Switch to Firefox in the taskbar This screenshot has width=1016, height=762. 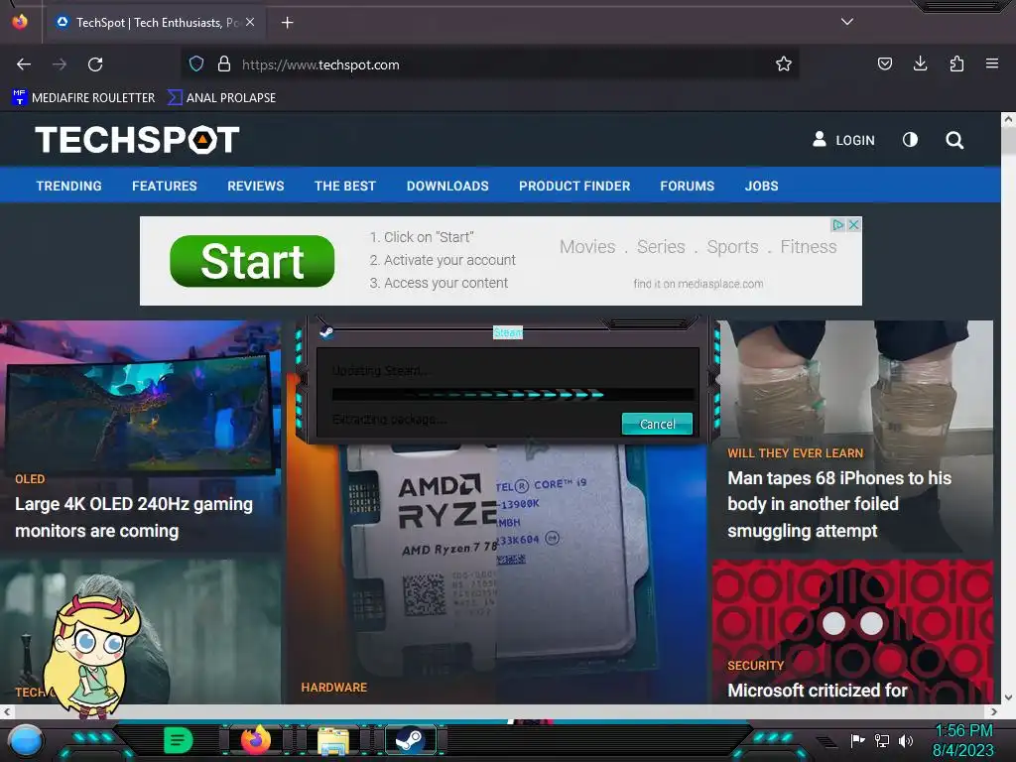255,740
